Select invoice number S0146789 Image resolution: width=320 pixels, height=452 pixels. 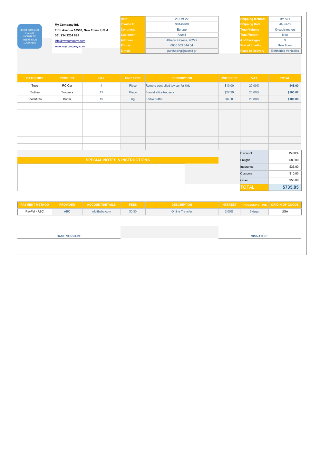click(182, 24)
